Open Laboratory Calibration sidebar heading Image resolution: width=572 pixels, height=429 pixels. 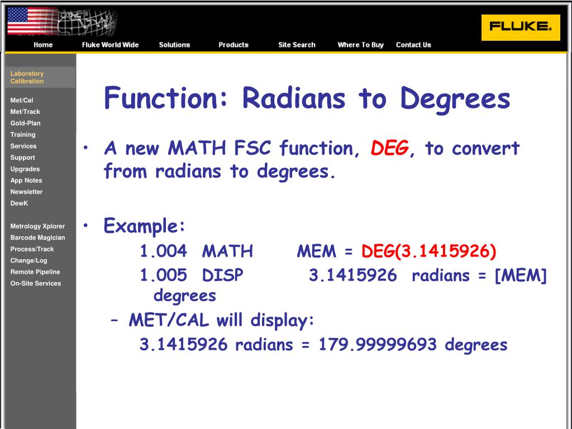tap(27, 77)
